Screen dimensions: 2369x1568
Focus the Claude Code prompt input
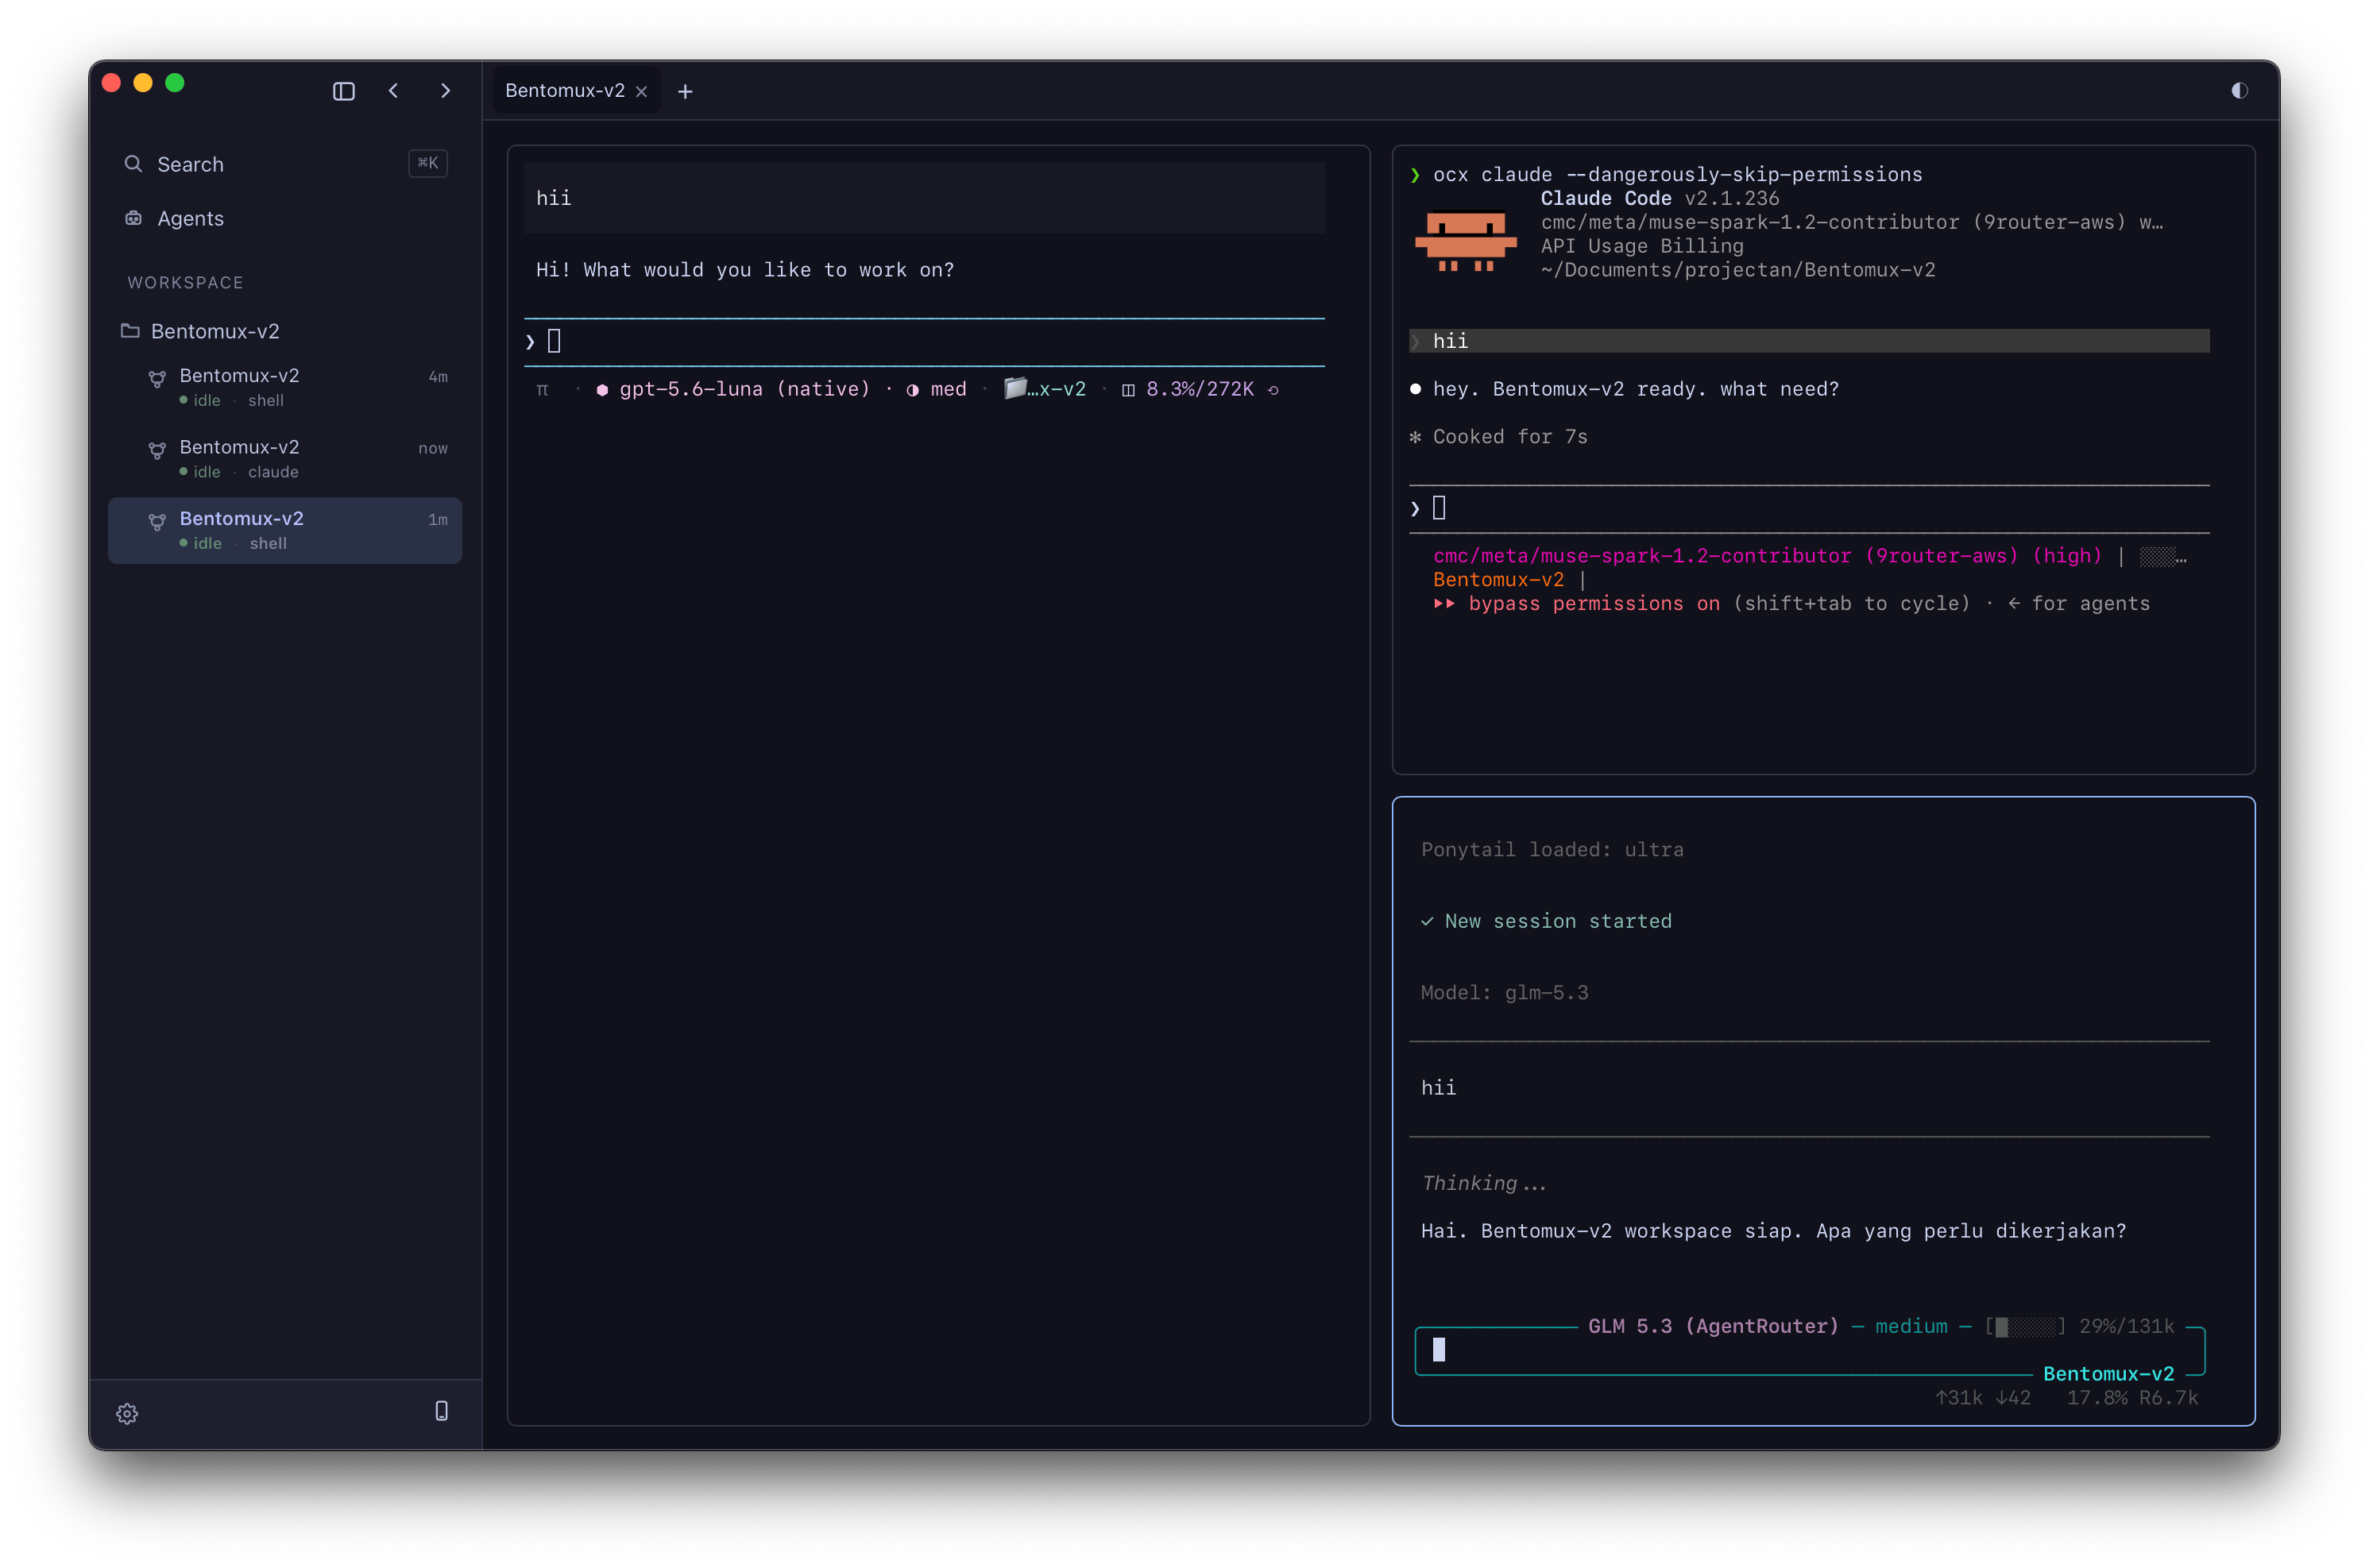pos(1808,509)
